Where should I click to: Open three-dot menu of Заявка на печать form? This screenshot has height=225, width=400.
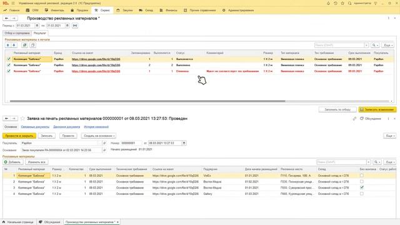389,119
